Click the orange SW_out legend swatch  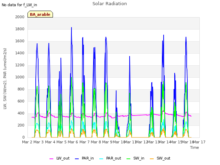tap(152, 159)
